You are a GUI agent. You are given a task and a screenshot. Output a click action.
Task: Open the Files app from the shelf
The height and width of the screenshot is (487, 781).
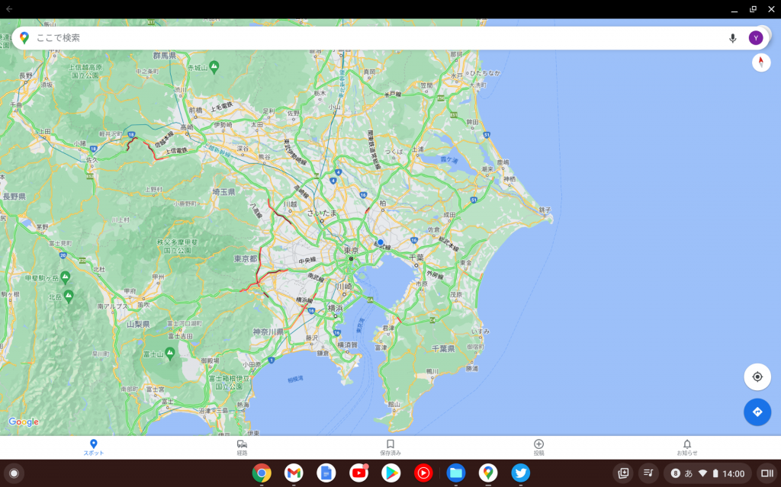click(x=456, y=473)
